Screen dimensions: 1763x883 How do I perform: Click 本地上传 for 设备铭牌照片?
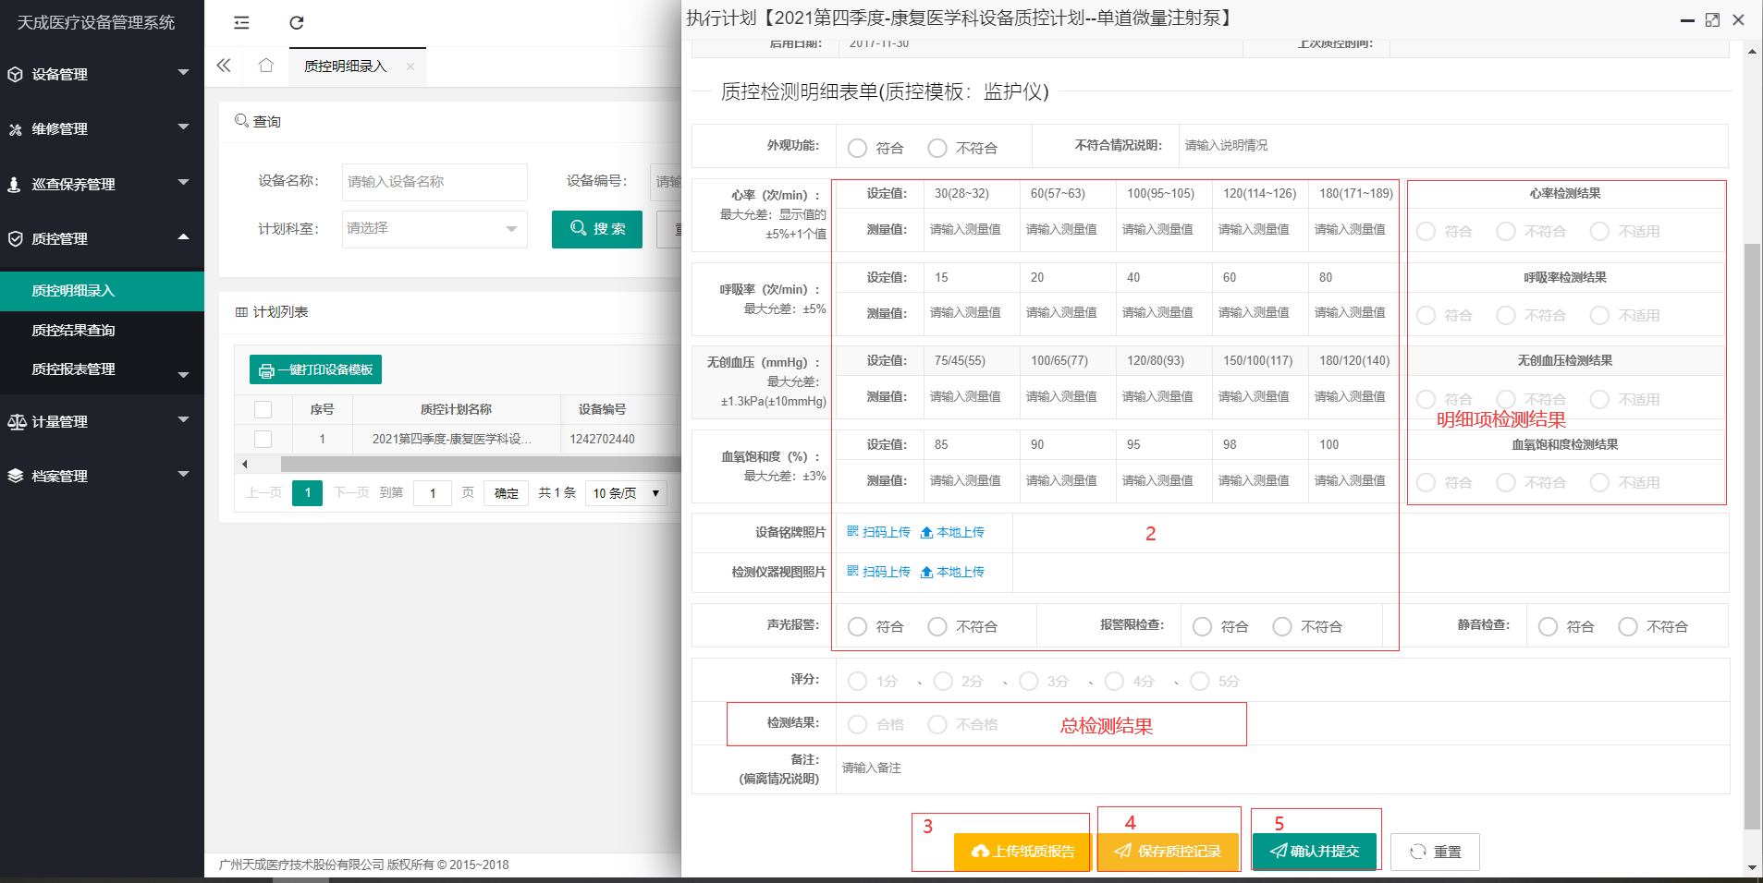click(952, 532)
